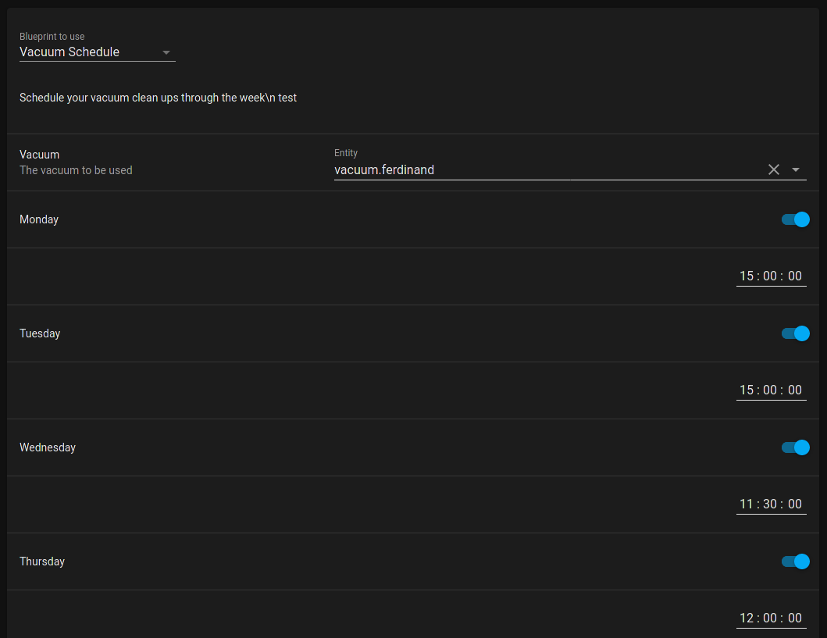Select the seconds field of Monday's time

pyautogui.click(x=795, y=276)
